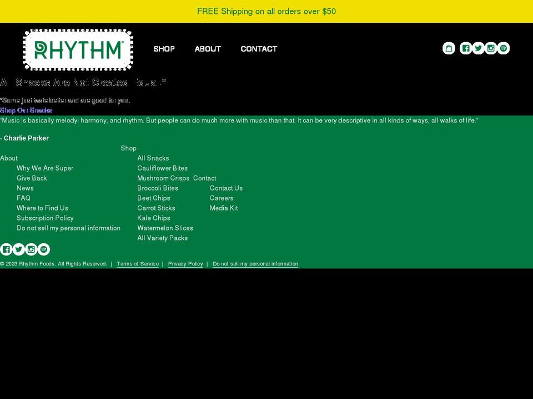Go to the FAQ page
The height and width of the screenshot is (399, 533).
(x=23, y=198)
